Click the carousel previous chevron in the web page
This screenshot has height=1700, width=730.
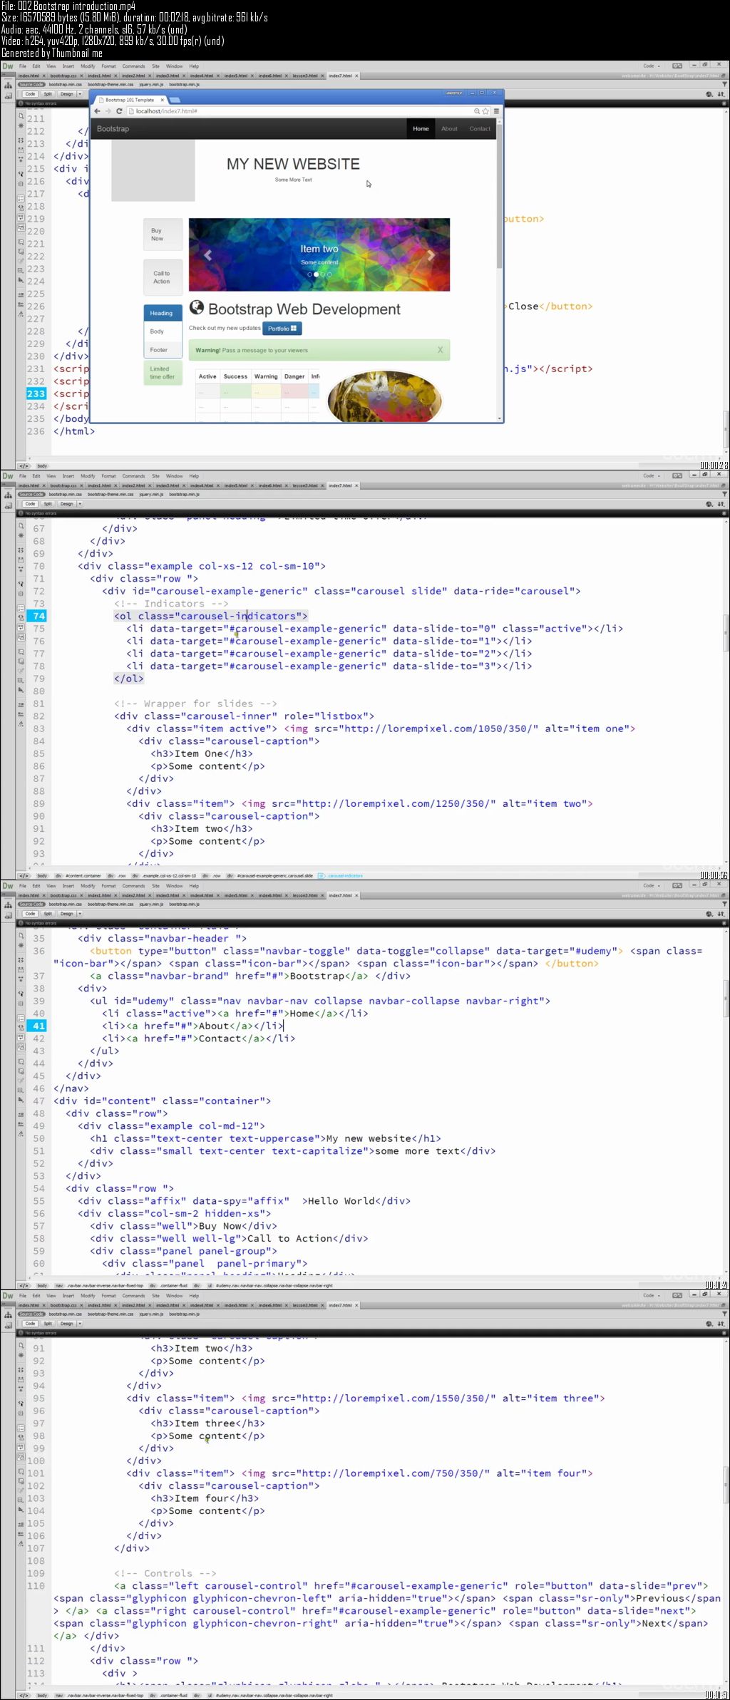pos(207,254)
